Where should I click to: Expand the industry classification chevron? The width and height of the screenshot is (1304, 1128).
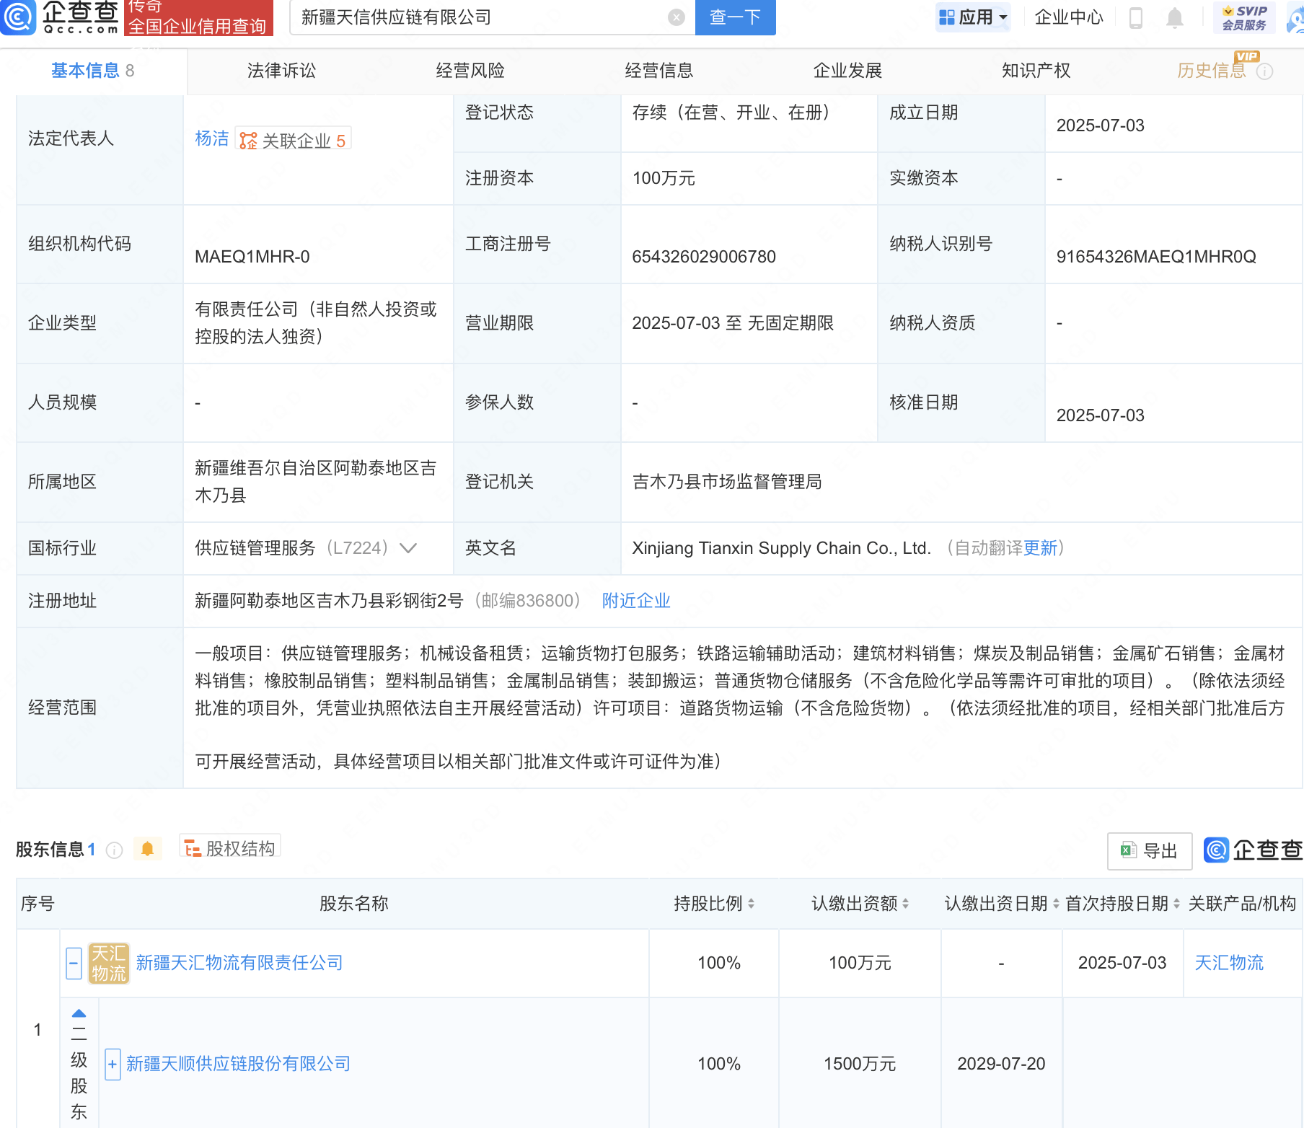(408, 548)
